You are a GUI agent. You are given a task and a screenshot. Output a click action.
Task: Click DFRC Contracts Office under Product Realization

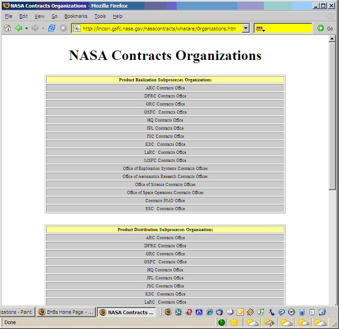pyautogui.click(x=165, y=96)
